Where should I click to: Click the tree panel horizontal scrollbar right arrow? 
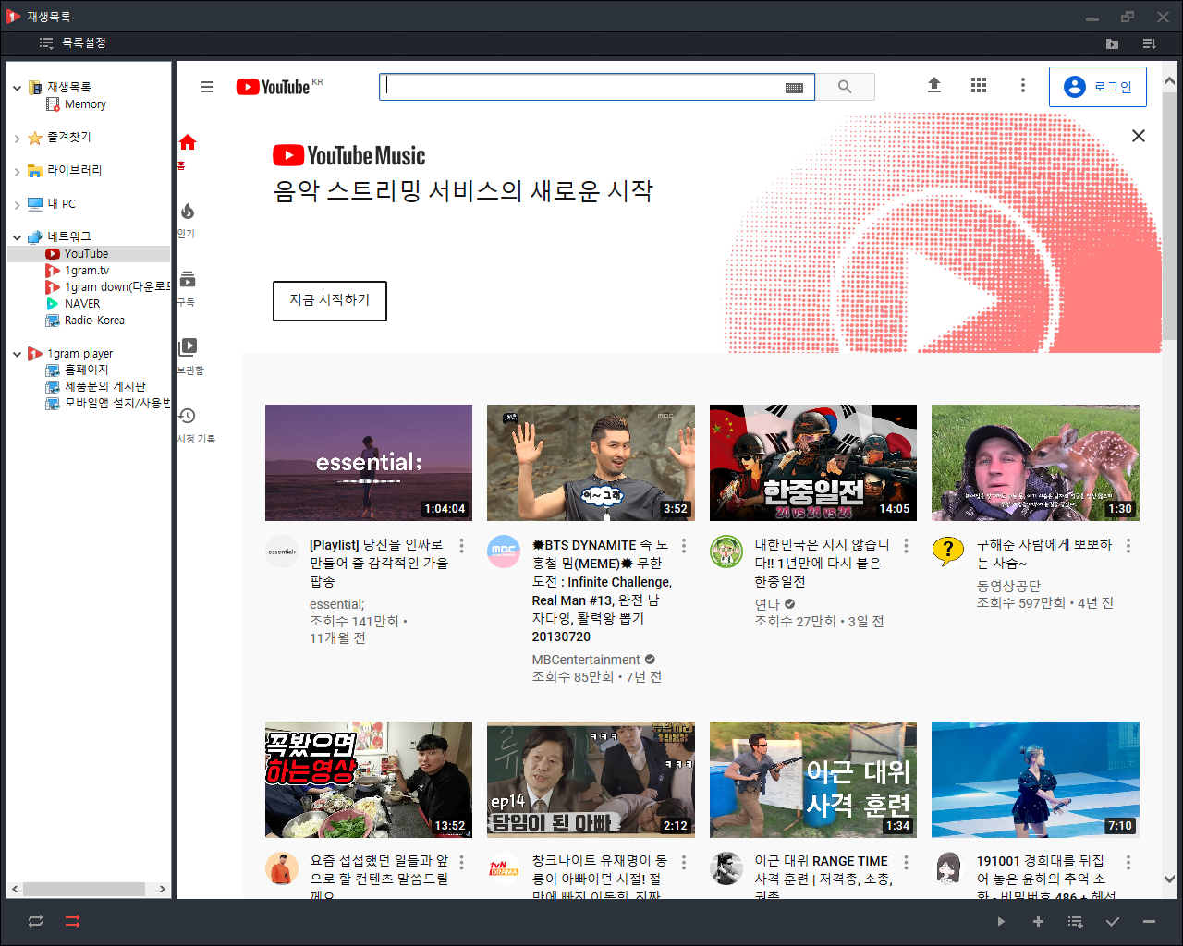click(x=162, y=889)
